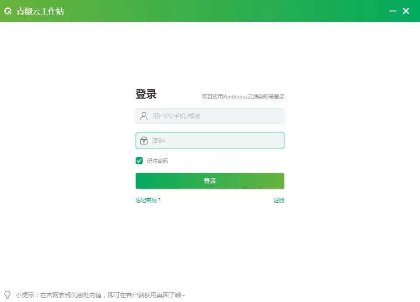Click the user avatar icon in username field
This screenshot has height=302, width=420.
[144, 116]
